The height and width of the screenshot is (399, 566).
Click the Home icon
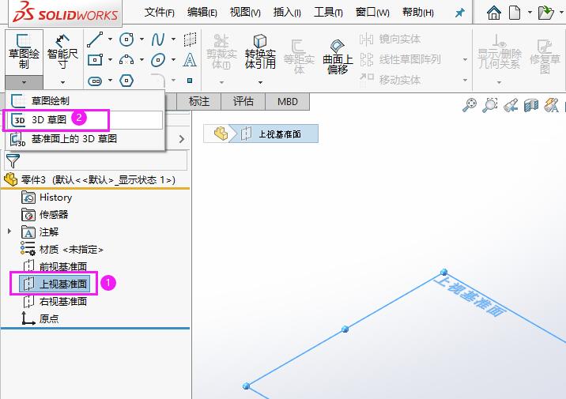[494, 13]
